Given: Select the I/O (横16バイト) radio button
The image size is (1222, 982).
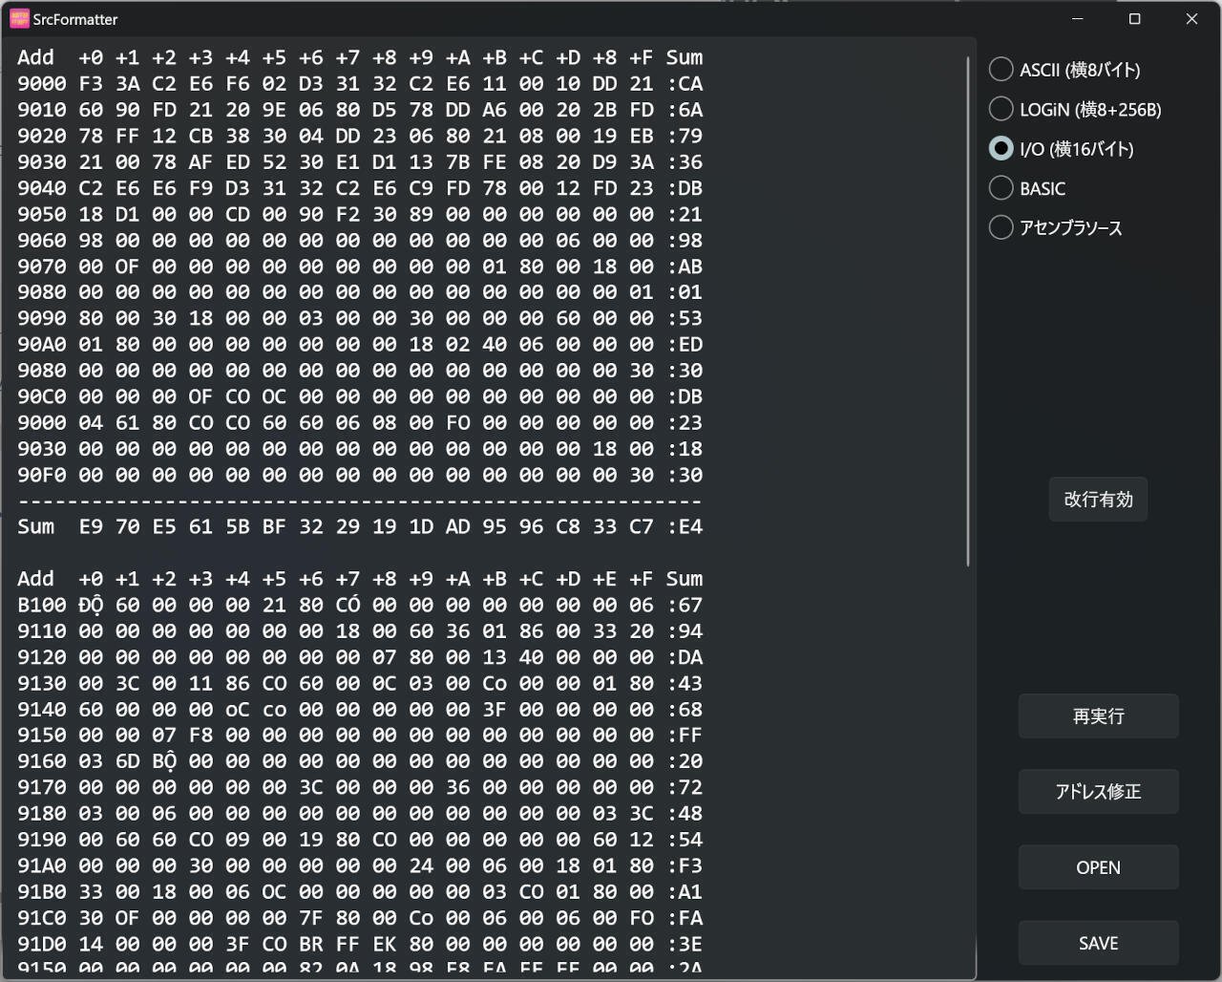Looking at the screenshot, I should click(1001, 149).
